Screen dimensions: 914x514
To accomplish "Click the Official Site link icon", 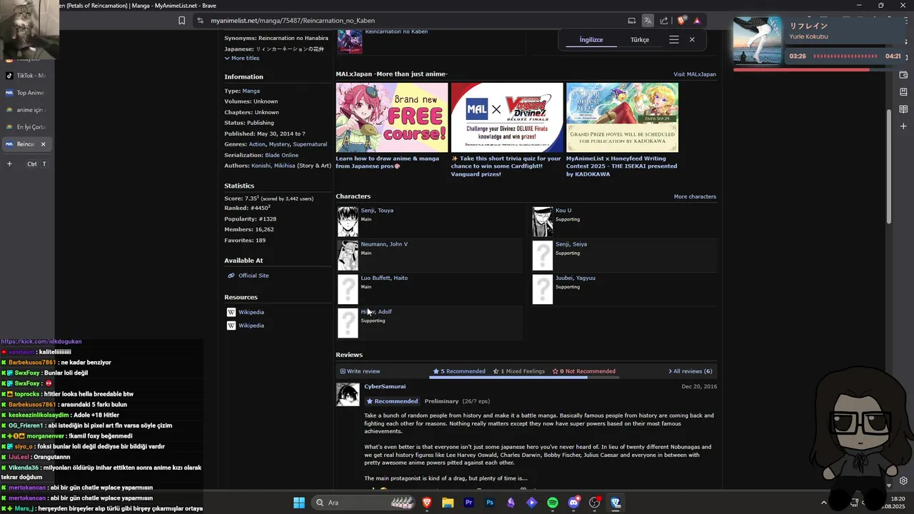I will 231,276.
